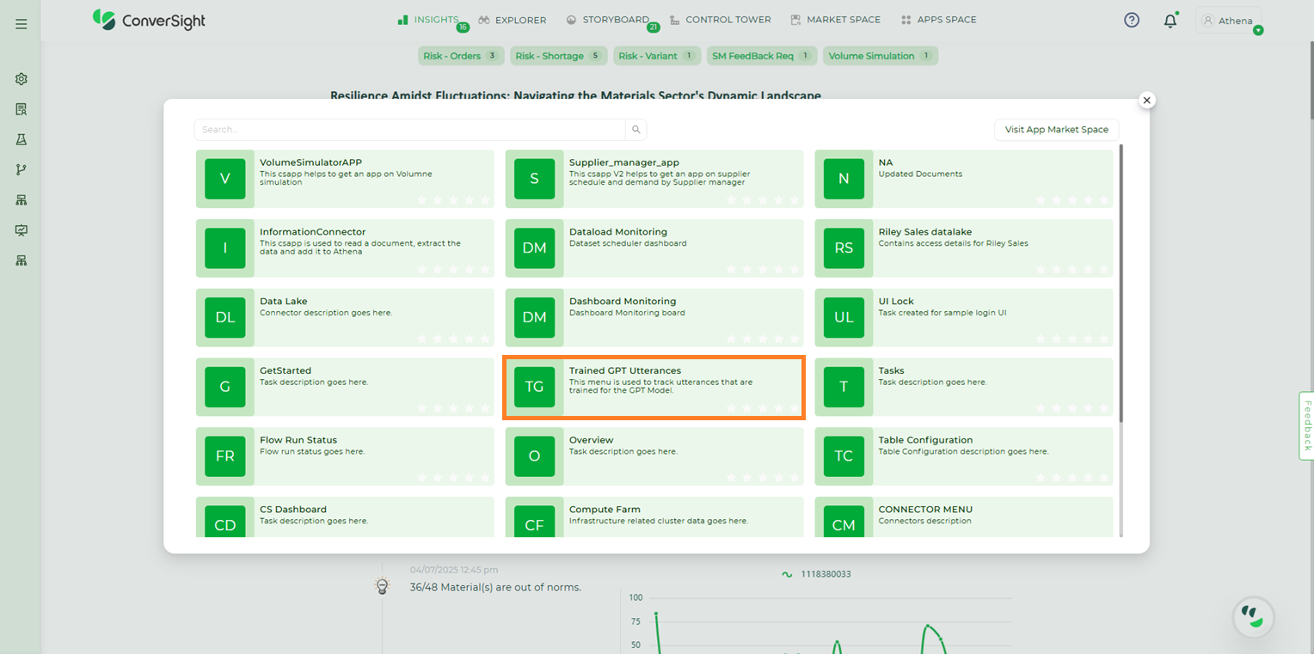Click the Table Configuration title text
The width and height of the screenshot is (1314, 654).
tap(925, 440)
